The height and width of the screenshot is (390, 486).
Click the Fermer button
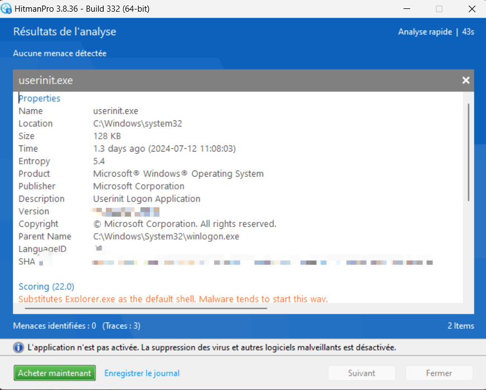click(x=439, y=373)
